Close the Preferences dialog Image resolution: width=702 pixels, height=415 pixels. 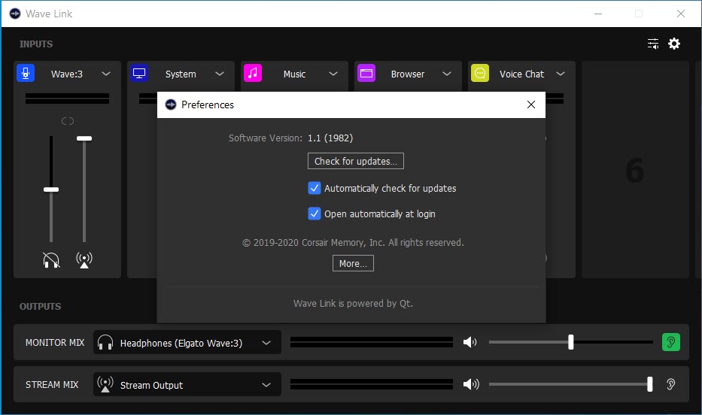[x=531, y=105]
